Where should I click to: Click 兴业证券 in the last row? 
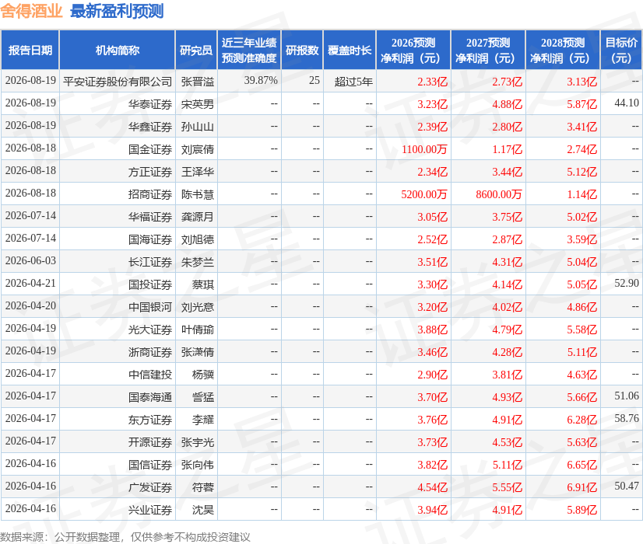(x=150, y=510)
